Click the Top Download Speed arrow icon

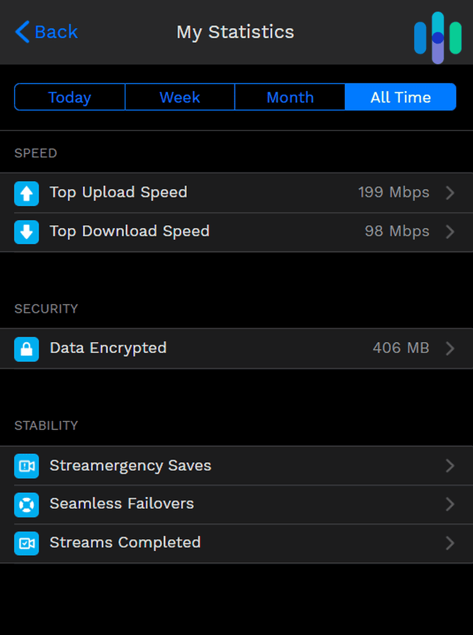pos(26,231)
